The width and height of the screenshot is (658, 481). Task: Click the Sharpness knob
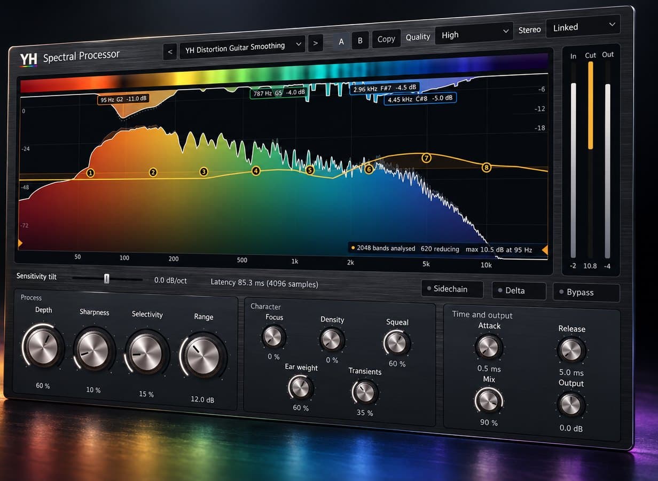point(94,350)
